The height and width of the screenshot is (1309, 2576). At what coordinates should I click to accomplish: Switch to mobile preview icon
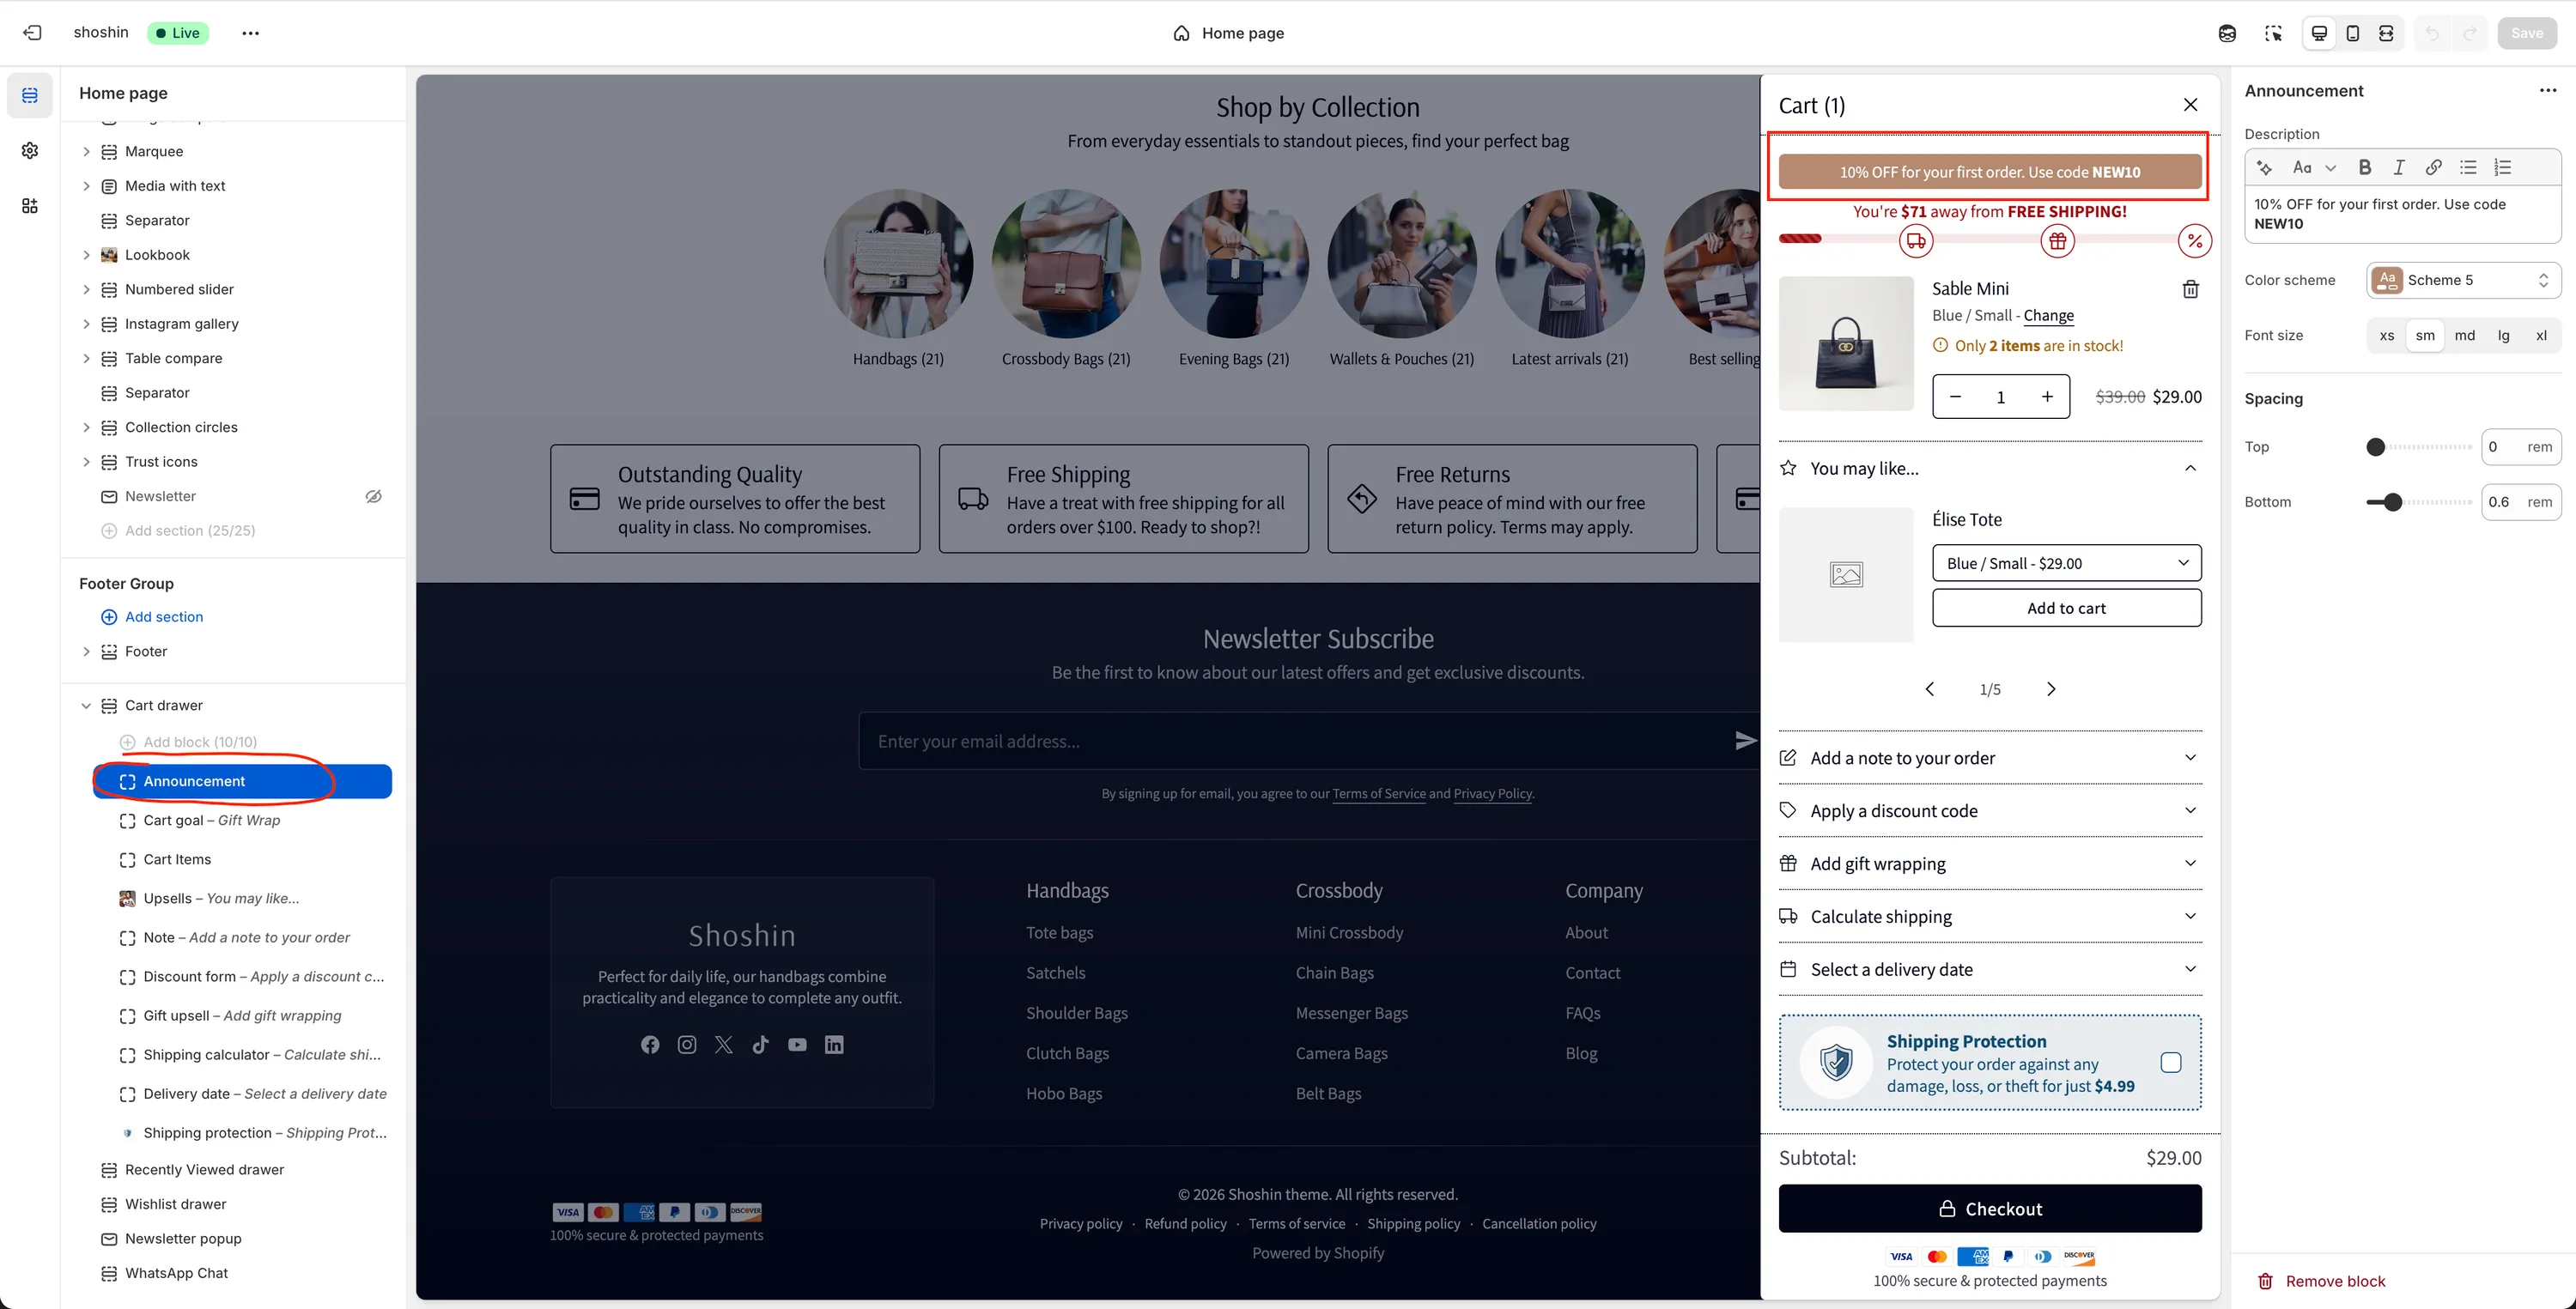(x=2352, y=33)
